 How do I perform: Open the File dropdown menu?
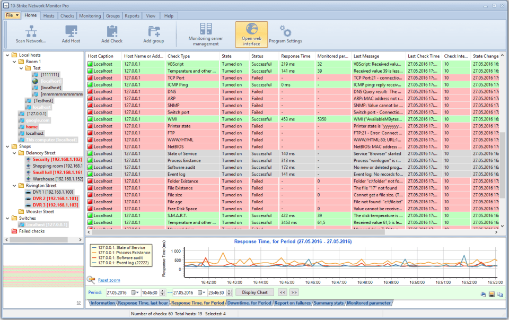coord(12,15)
